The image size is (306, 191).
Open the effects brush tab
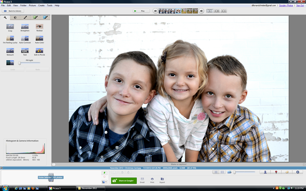coord(25,18)
